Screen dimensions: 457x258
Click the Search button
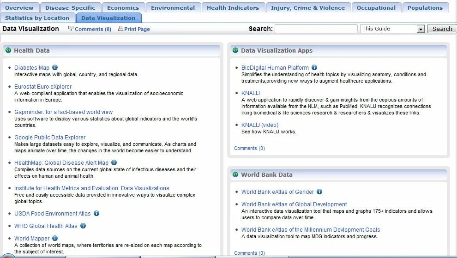click(x=442, y=29)
